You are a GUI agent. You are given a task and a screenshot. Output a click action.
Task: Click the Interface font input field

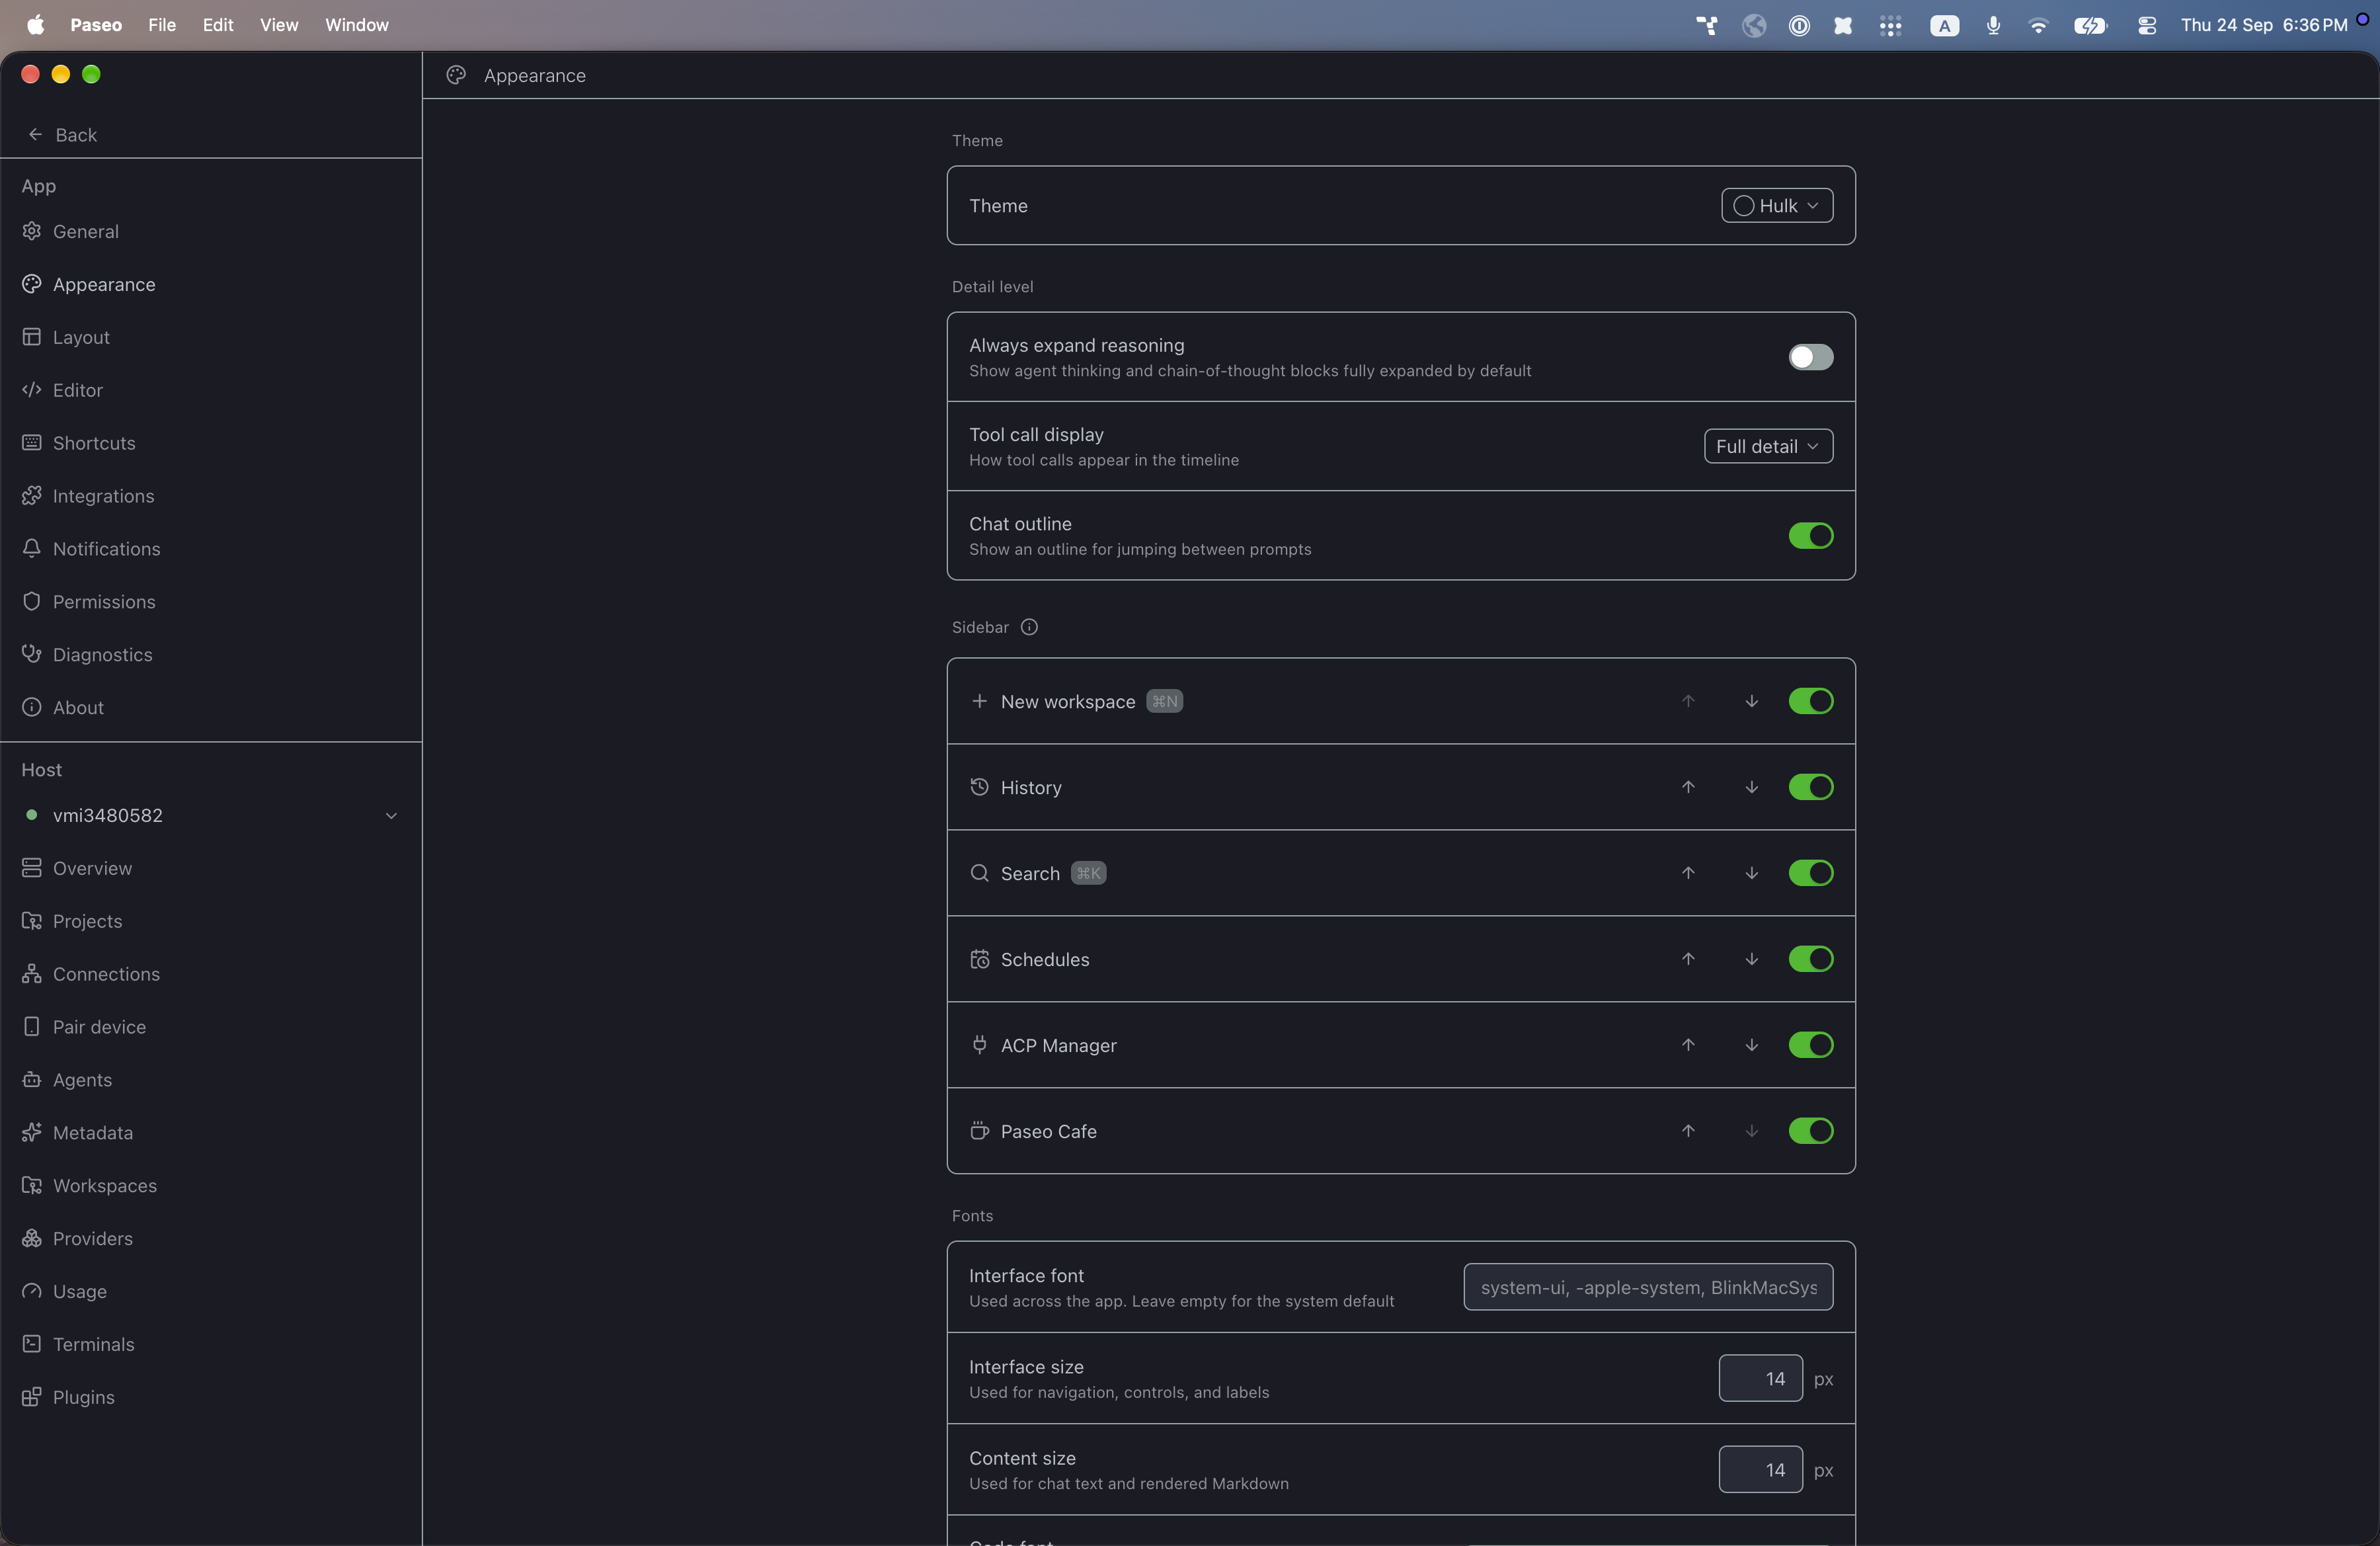1648,1287
